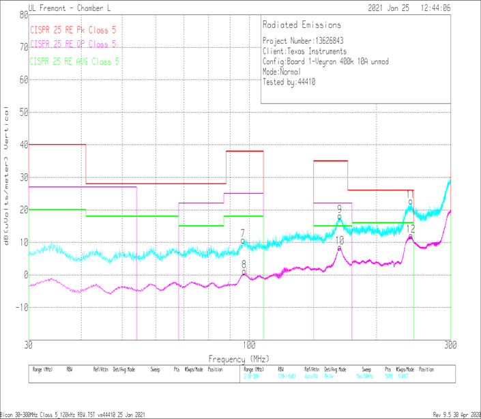Click the Frequency (MHz) axis label
This screenshot has height=419, width=481.
pos(239,358)
